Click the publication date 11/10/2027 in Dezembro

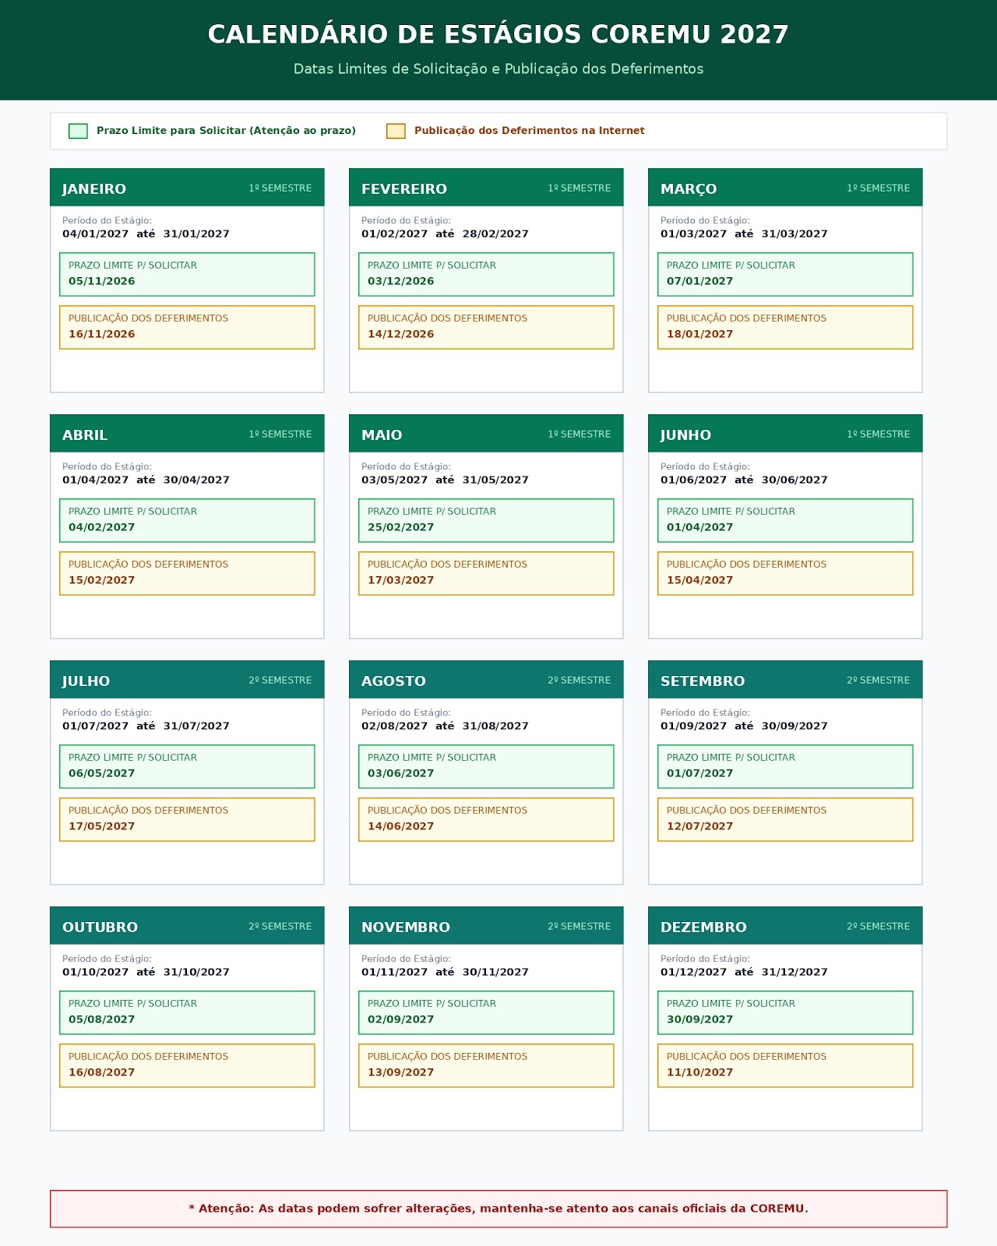point(699,1072)
